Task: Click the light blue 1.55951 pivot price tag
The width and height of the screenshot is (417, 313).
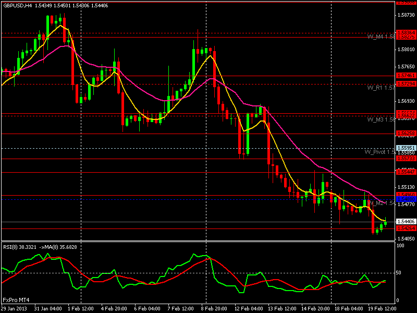Action: pyautogui.click(x=406, y=148)
